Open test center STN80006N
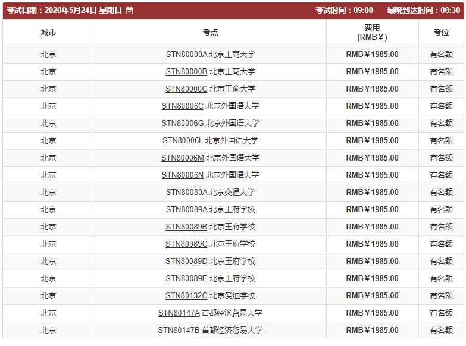 coord(182,175)
